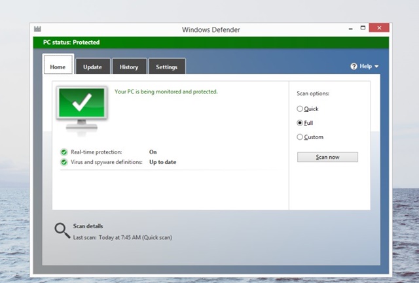The height and width of the screenshot is (283, 419).
Task: Select the Home tab
Action: pyautogui.click(x=58, y=67)
